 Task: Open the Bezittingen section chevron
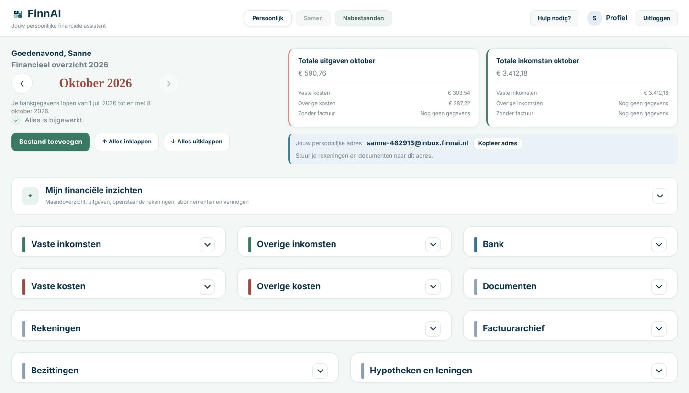320,371
